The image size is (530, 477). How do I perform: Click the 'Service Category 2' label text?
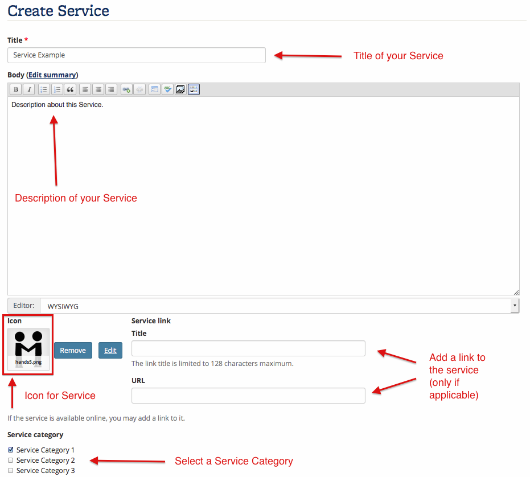(x=46, y=460)
